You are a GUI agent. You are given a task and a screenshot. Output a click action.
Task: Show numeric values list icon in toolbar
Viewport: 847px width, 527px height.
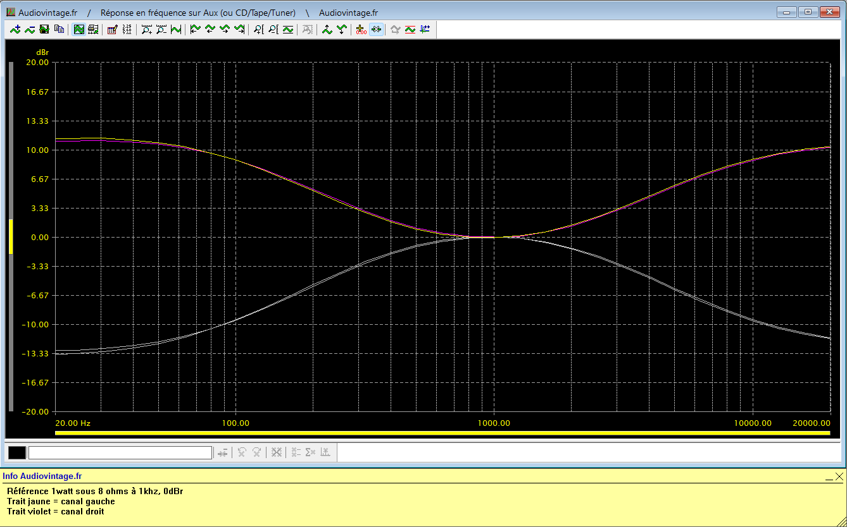pyautogui.click(x=127, y=29)
